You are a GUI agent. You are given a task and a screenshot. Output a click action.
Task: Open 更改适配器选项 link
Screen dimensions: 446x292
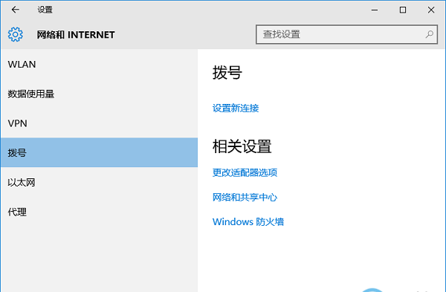click(245, 172)
